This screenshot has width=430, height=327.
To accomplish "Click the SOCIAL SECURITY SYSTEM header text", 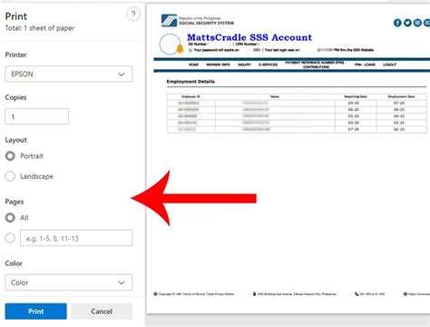I will (206, 23).
